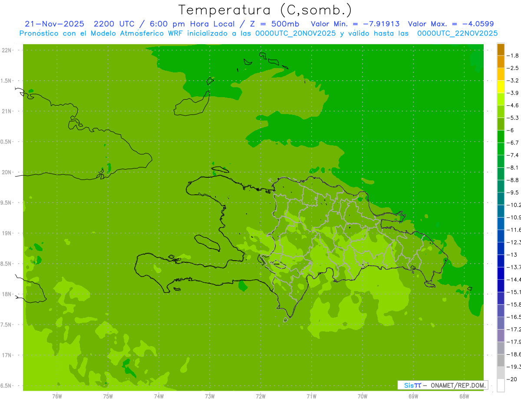Screen dimensions: 521x402
Task: Click the 'Valor Min. = -7.91913' text
Action: [356, 24]
